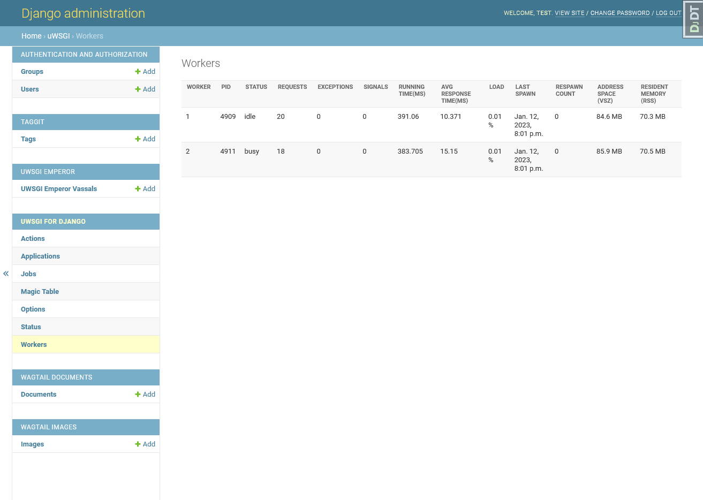This screenshot has height=500, width=703.
Task: Open uWSGI Emperor Vassals list
Action: [59, 189]
